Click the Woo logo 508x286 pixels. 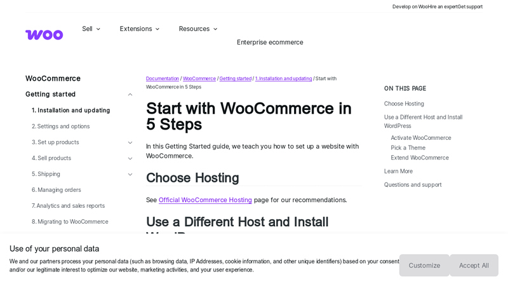(44, 35)
